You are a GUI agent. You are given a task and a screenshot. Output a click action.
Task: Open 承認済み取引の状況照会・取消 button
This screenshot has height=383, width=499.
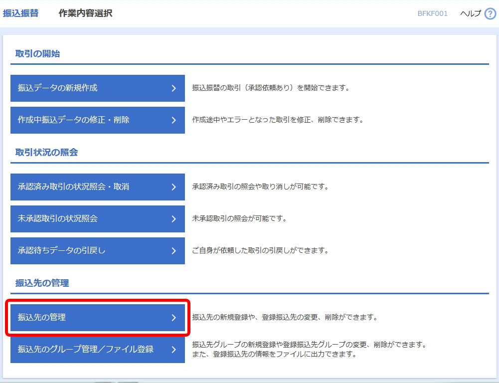[97, 187]
